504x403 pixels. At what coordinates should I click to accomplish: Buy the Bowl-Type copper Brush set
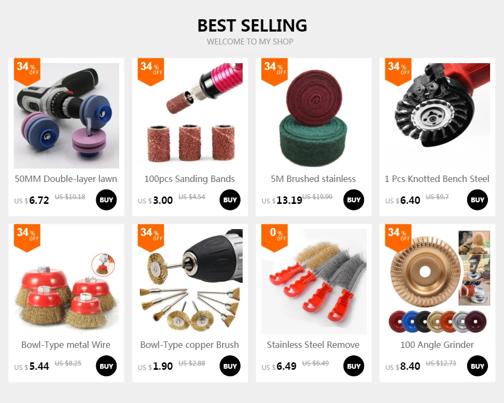230,366
